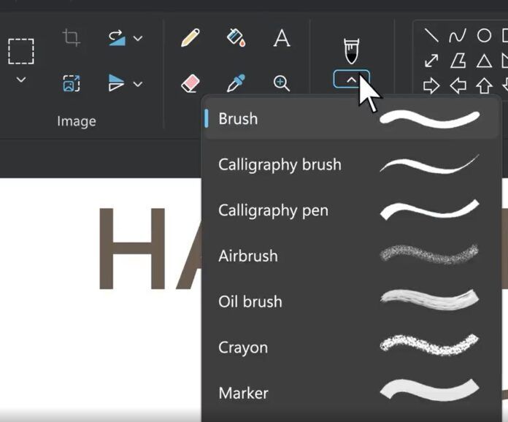Image resolution: width=508 pixels, height=422 pixels.
Task: Expand the Rotate options dropdown
Action: tap(138, 38)
